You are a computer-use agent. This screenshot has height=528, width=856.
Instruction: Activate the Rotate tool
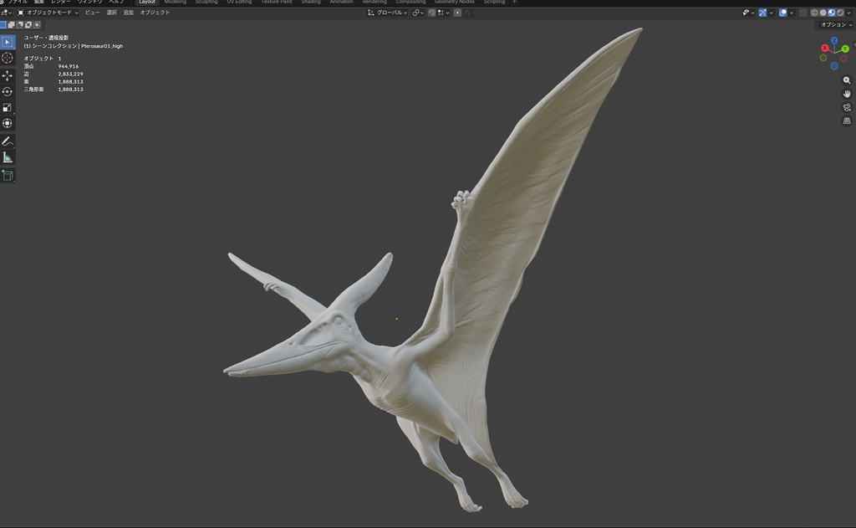(x=8, y=91)
